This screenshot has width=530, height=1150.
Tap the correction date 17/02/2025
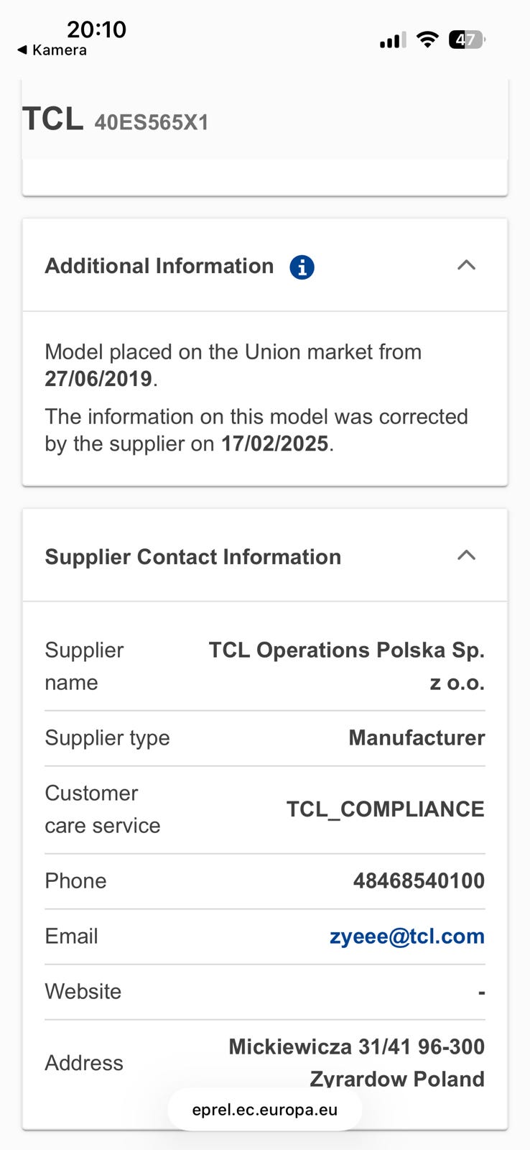[274, 443]
